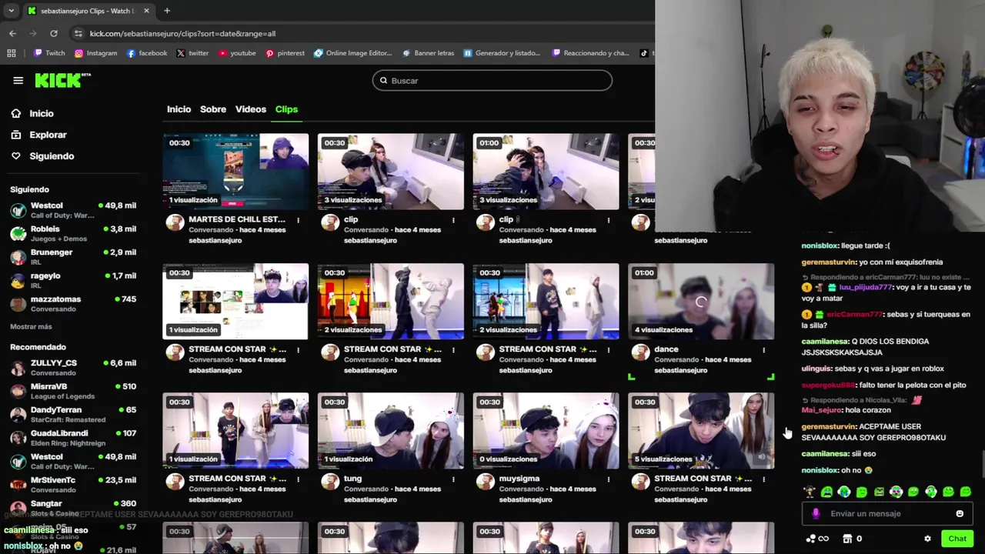Image resolution: width=985 pixels, height=554 pixels.
Task: Click username ulinguis in chat
Action: click(x=816, y=368)
